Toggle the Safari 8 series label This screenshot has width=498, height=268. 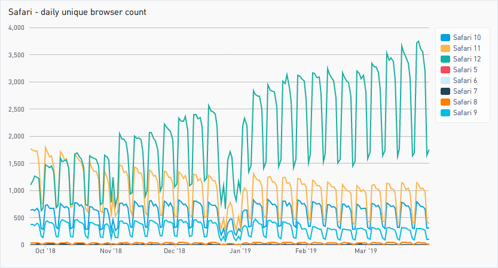pos(465,102)
